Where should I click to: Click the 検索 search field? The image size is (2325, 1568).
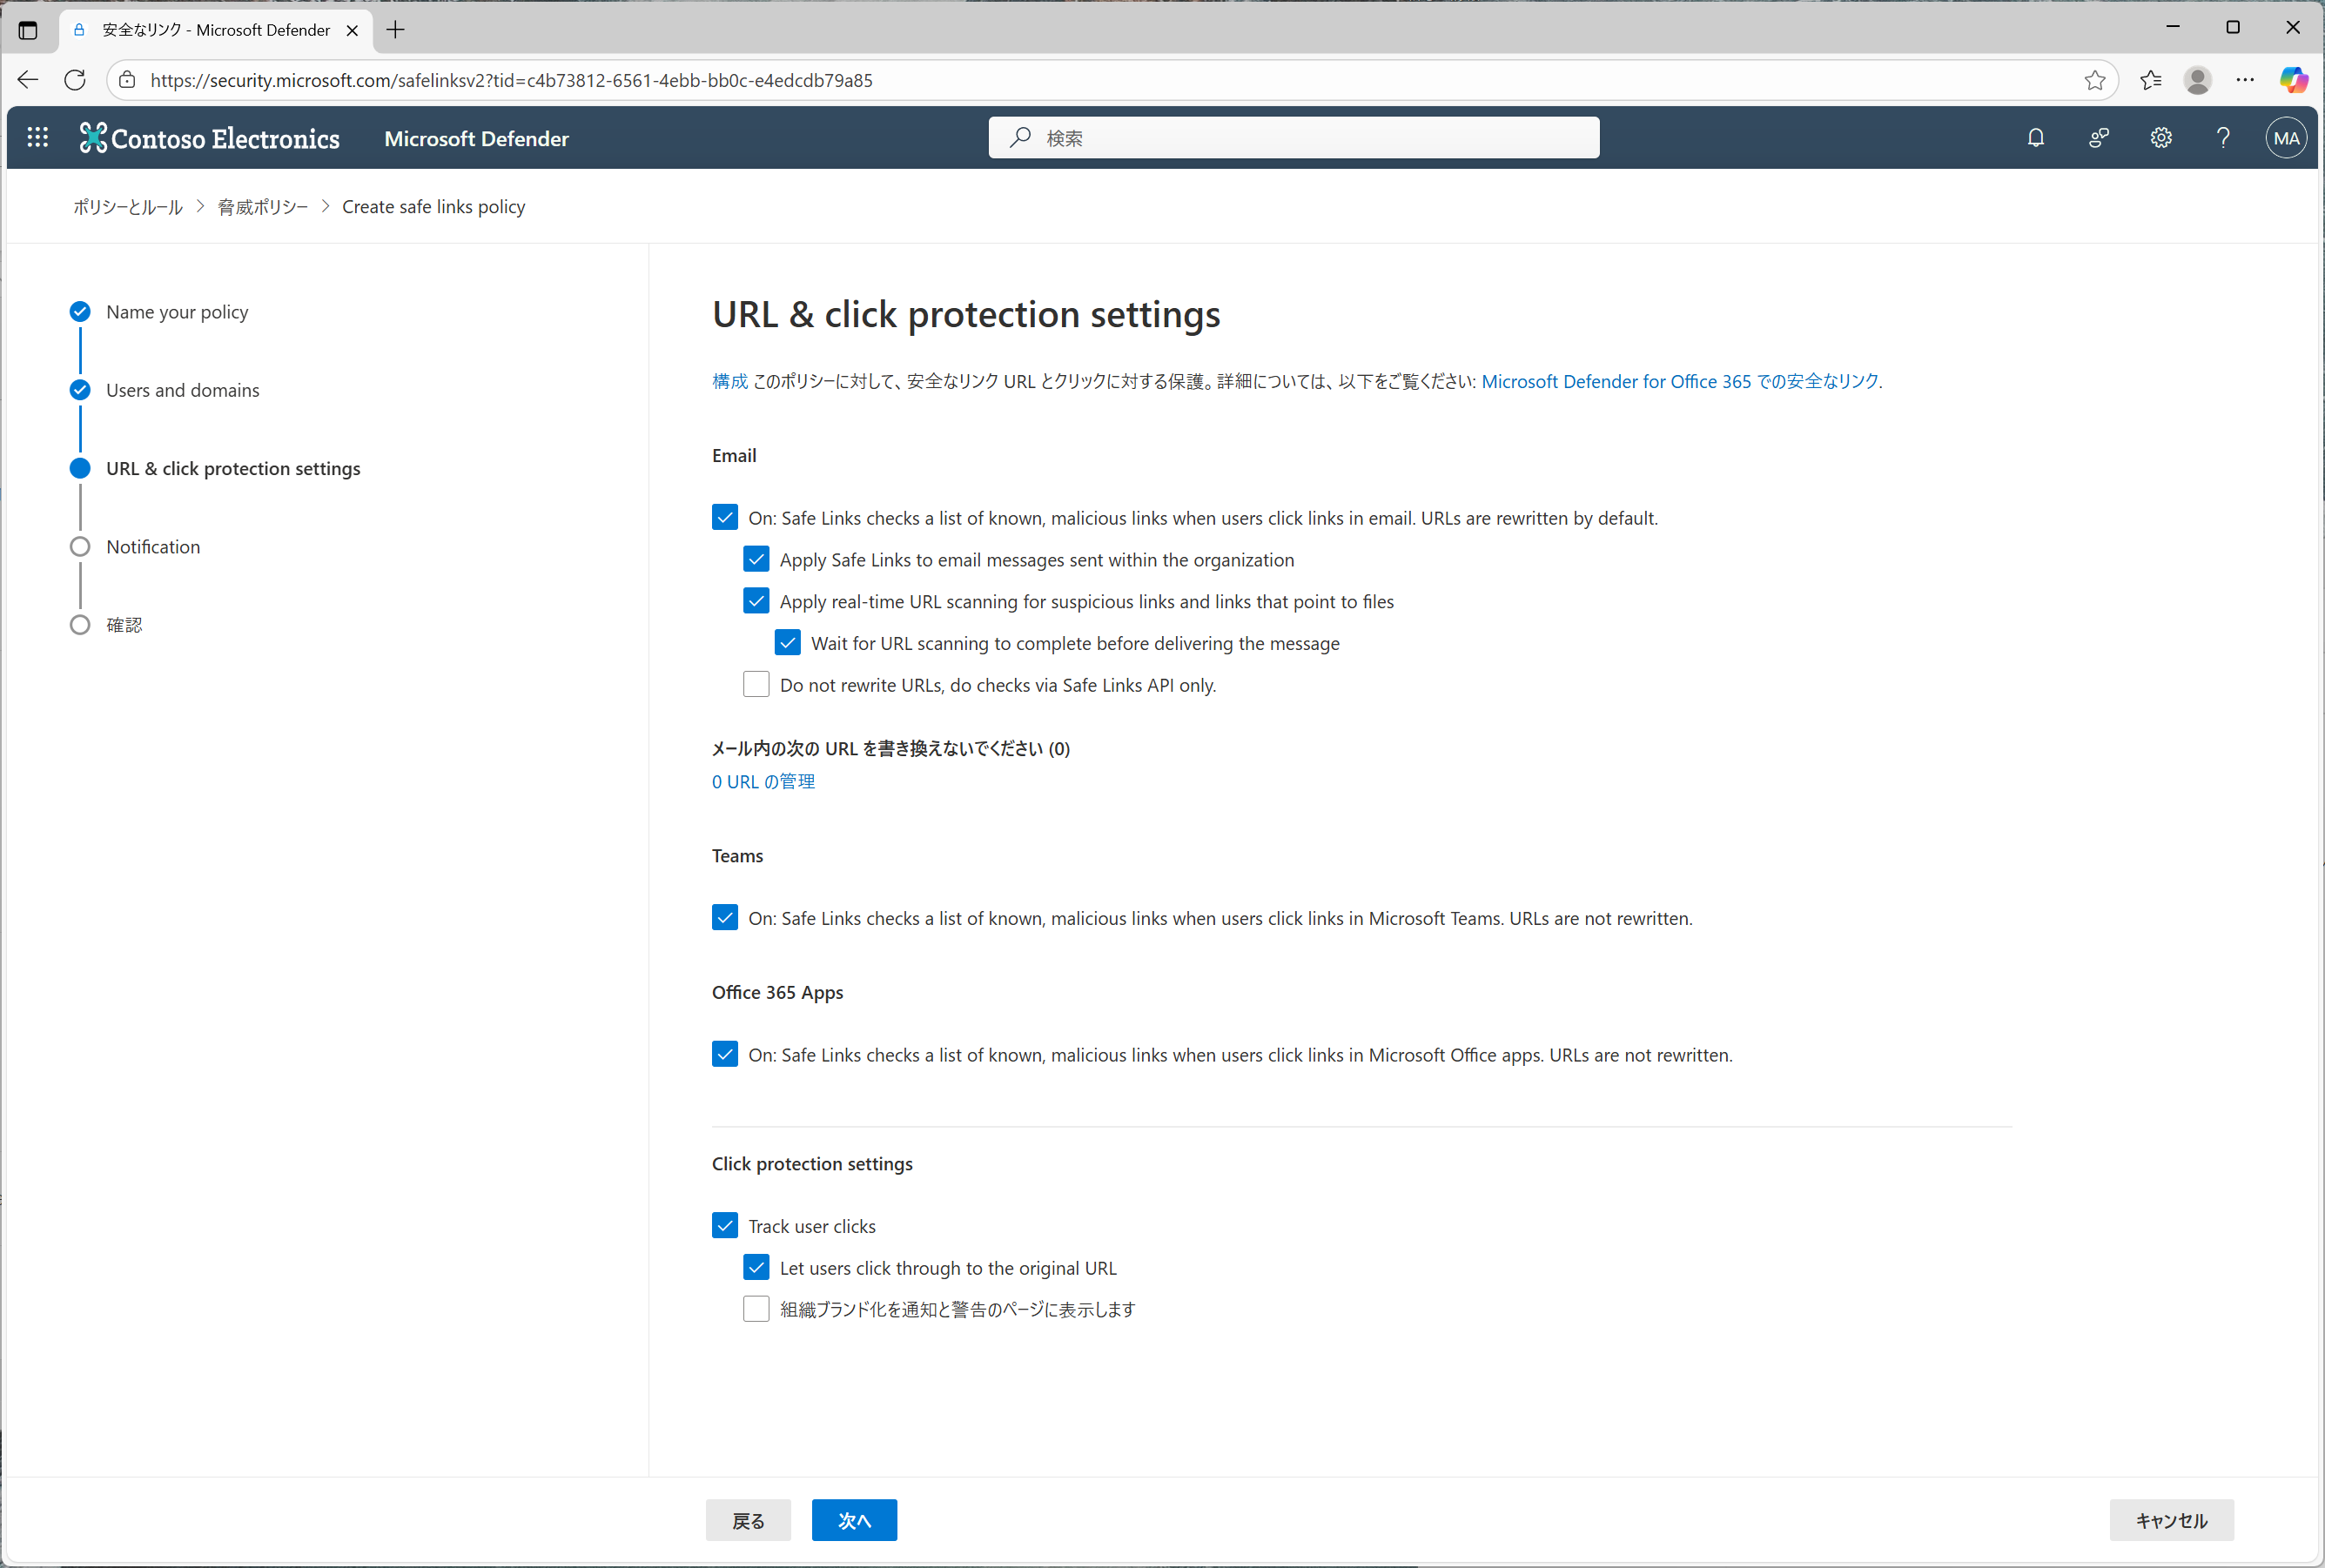coord(1293,138)
